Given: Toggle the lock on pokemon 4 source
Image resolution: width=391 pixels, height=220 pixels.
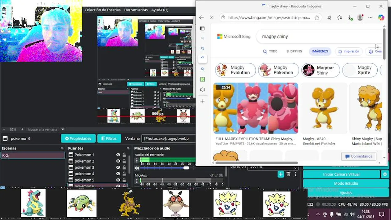Looking at the screenshot, I should (x=124, y=174).
